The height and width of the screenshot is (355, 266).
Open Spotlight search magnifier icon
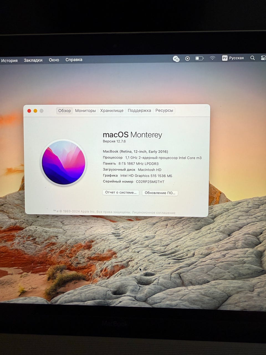click(x=252, y=58)
